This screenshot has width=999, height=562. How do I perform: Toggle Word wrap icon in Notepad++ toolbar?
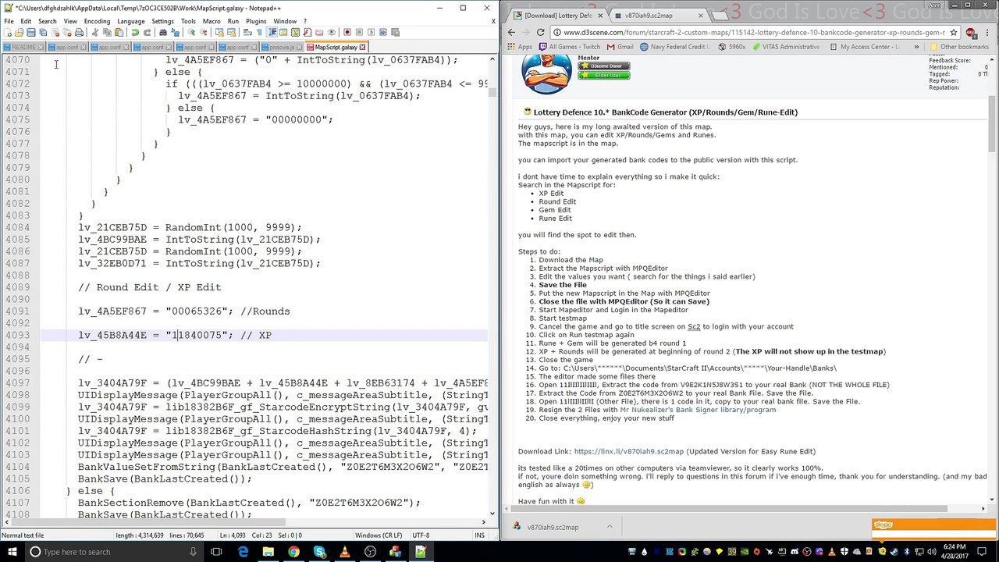coord(247,32)
